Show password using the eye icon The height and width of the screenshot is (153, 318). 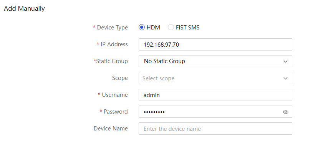[286, 112]
